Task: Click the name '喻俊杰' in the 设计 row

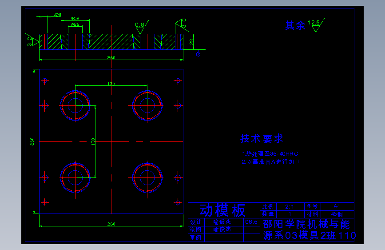Action: [x=222, y=222]
